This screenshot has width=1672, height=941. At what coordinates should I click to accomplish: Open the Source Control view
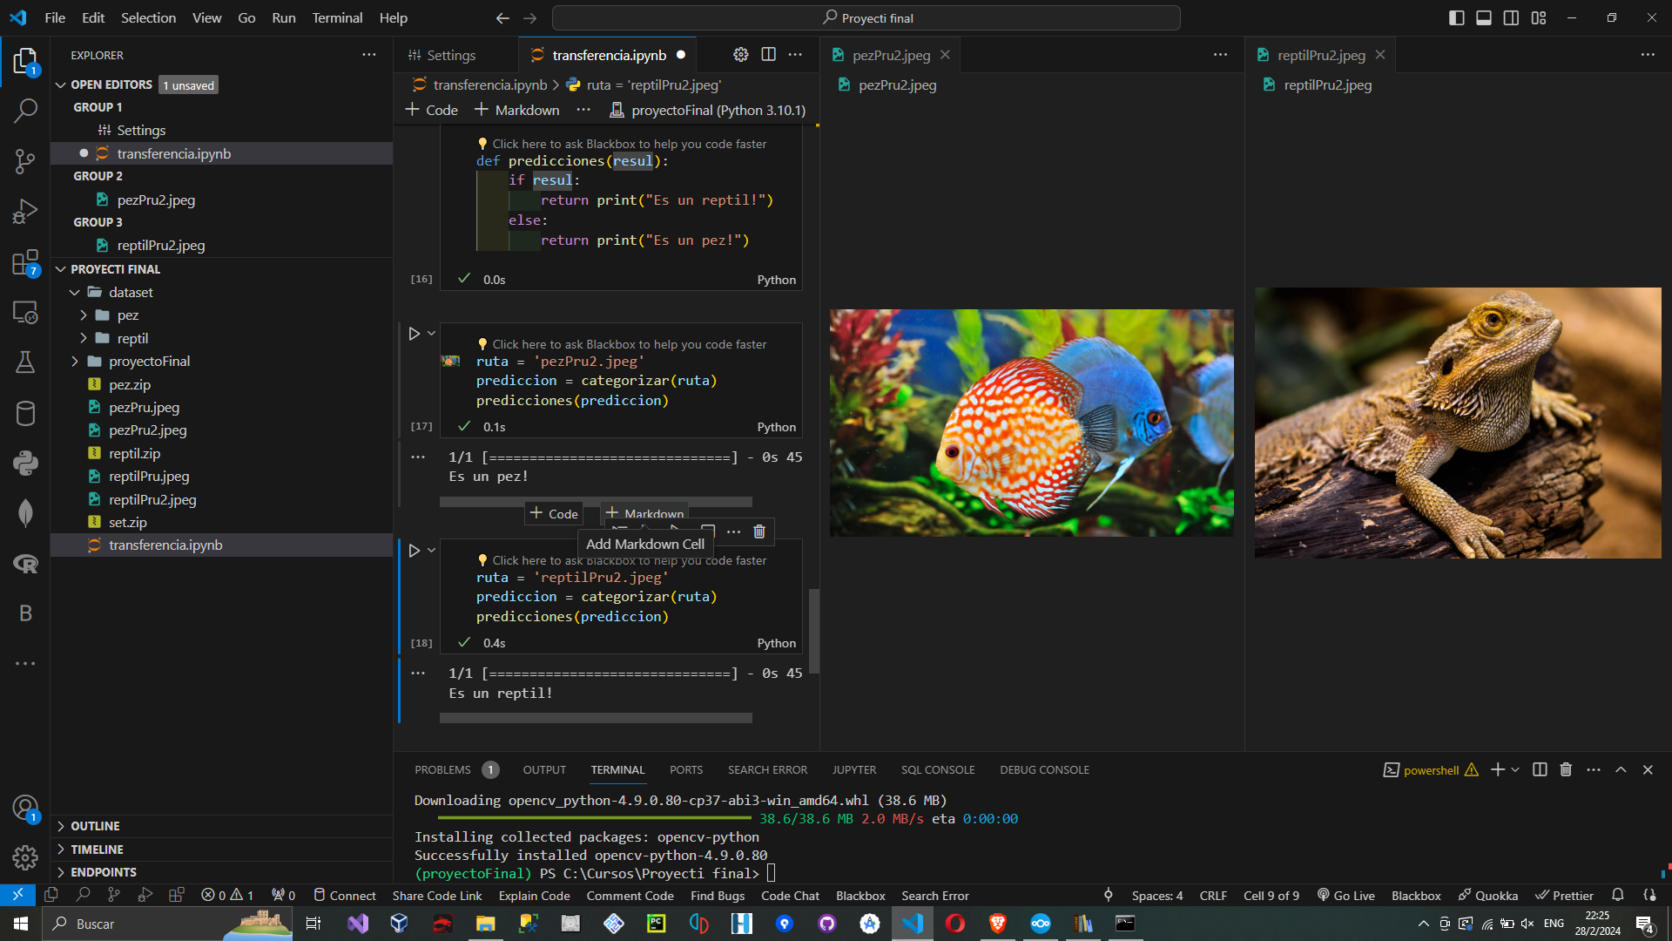[25, 161]
